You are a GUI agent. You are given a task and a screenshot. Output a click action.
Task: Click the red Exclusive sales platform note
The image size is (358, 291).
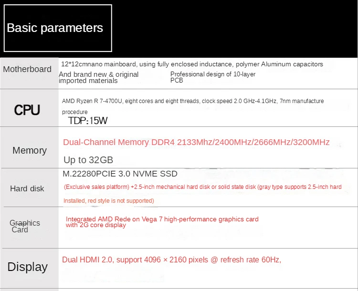[x=202, y=187]
